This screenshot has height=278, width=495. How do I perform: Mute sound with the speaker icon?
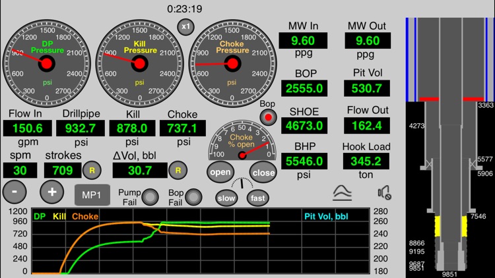point(385,192)
